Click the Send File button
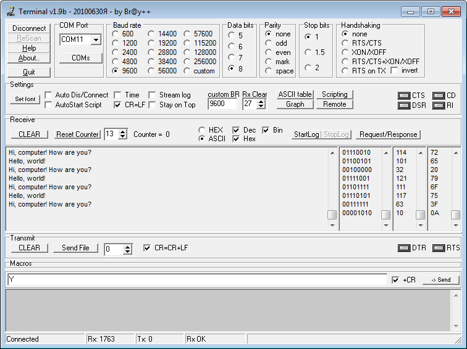 click(75, 248)
